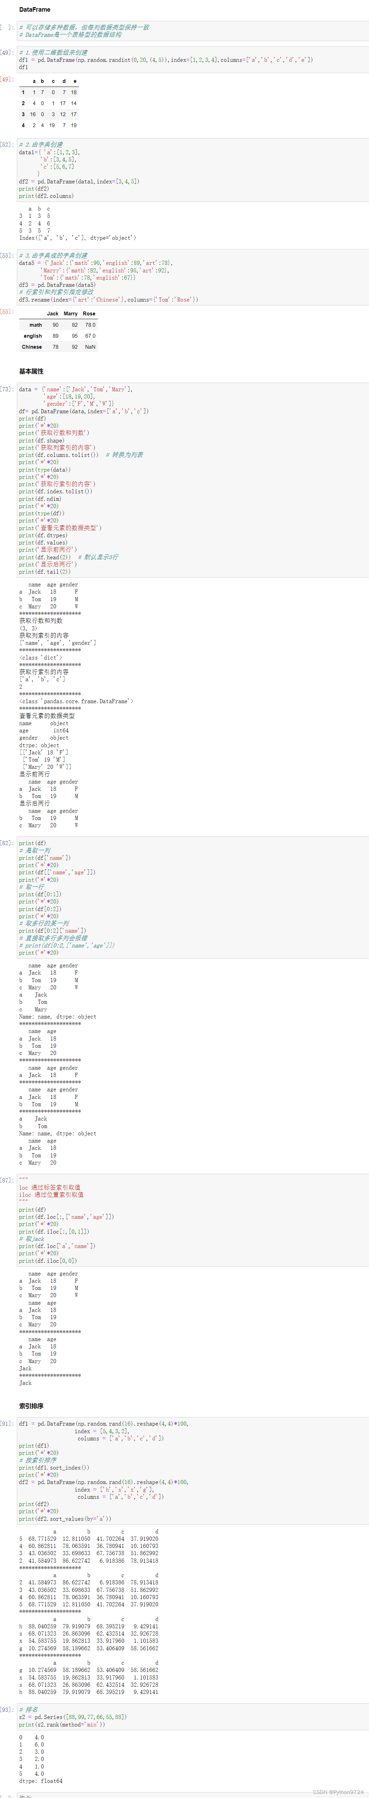
Task: Click the Index(['a', 'b', 'c'], dtype='object') output
Action: [77, 238]
